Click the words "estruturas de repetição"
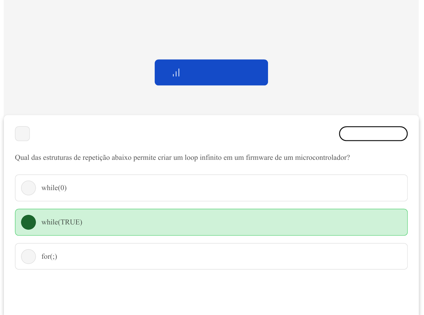The image size is (424, 315). (x=76, y=158)
